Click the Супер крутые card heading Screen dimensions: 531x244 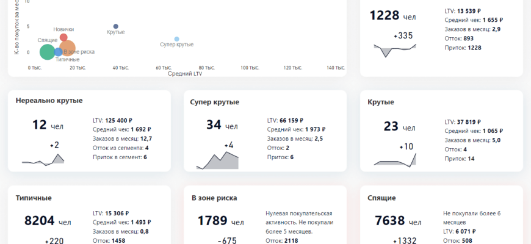[x=214, y=102]
